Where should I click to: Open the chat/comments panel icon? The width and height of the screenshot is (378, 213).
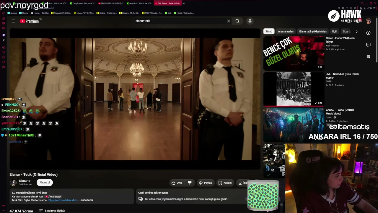pos(368,45)
